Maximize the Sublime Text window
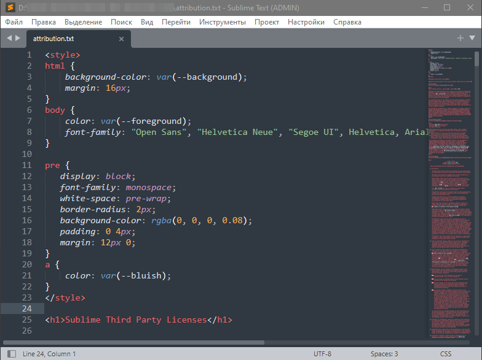Image resolution: width=482 pixels, height=360 pixels. [x=447, y=7]
